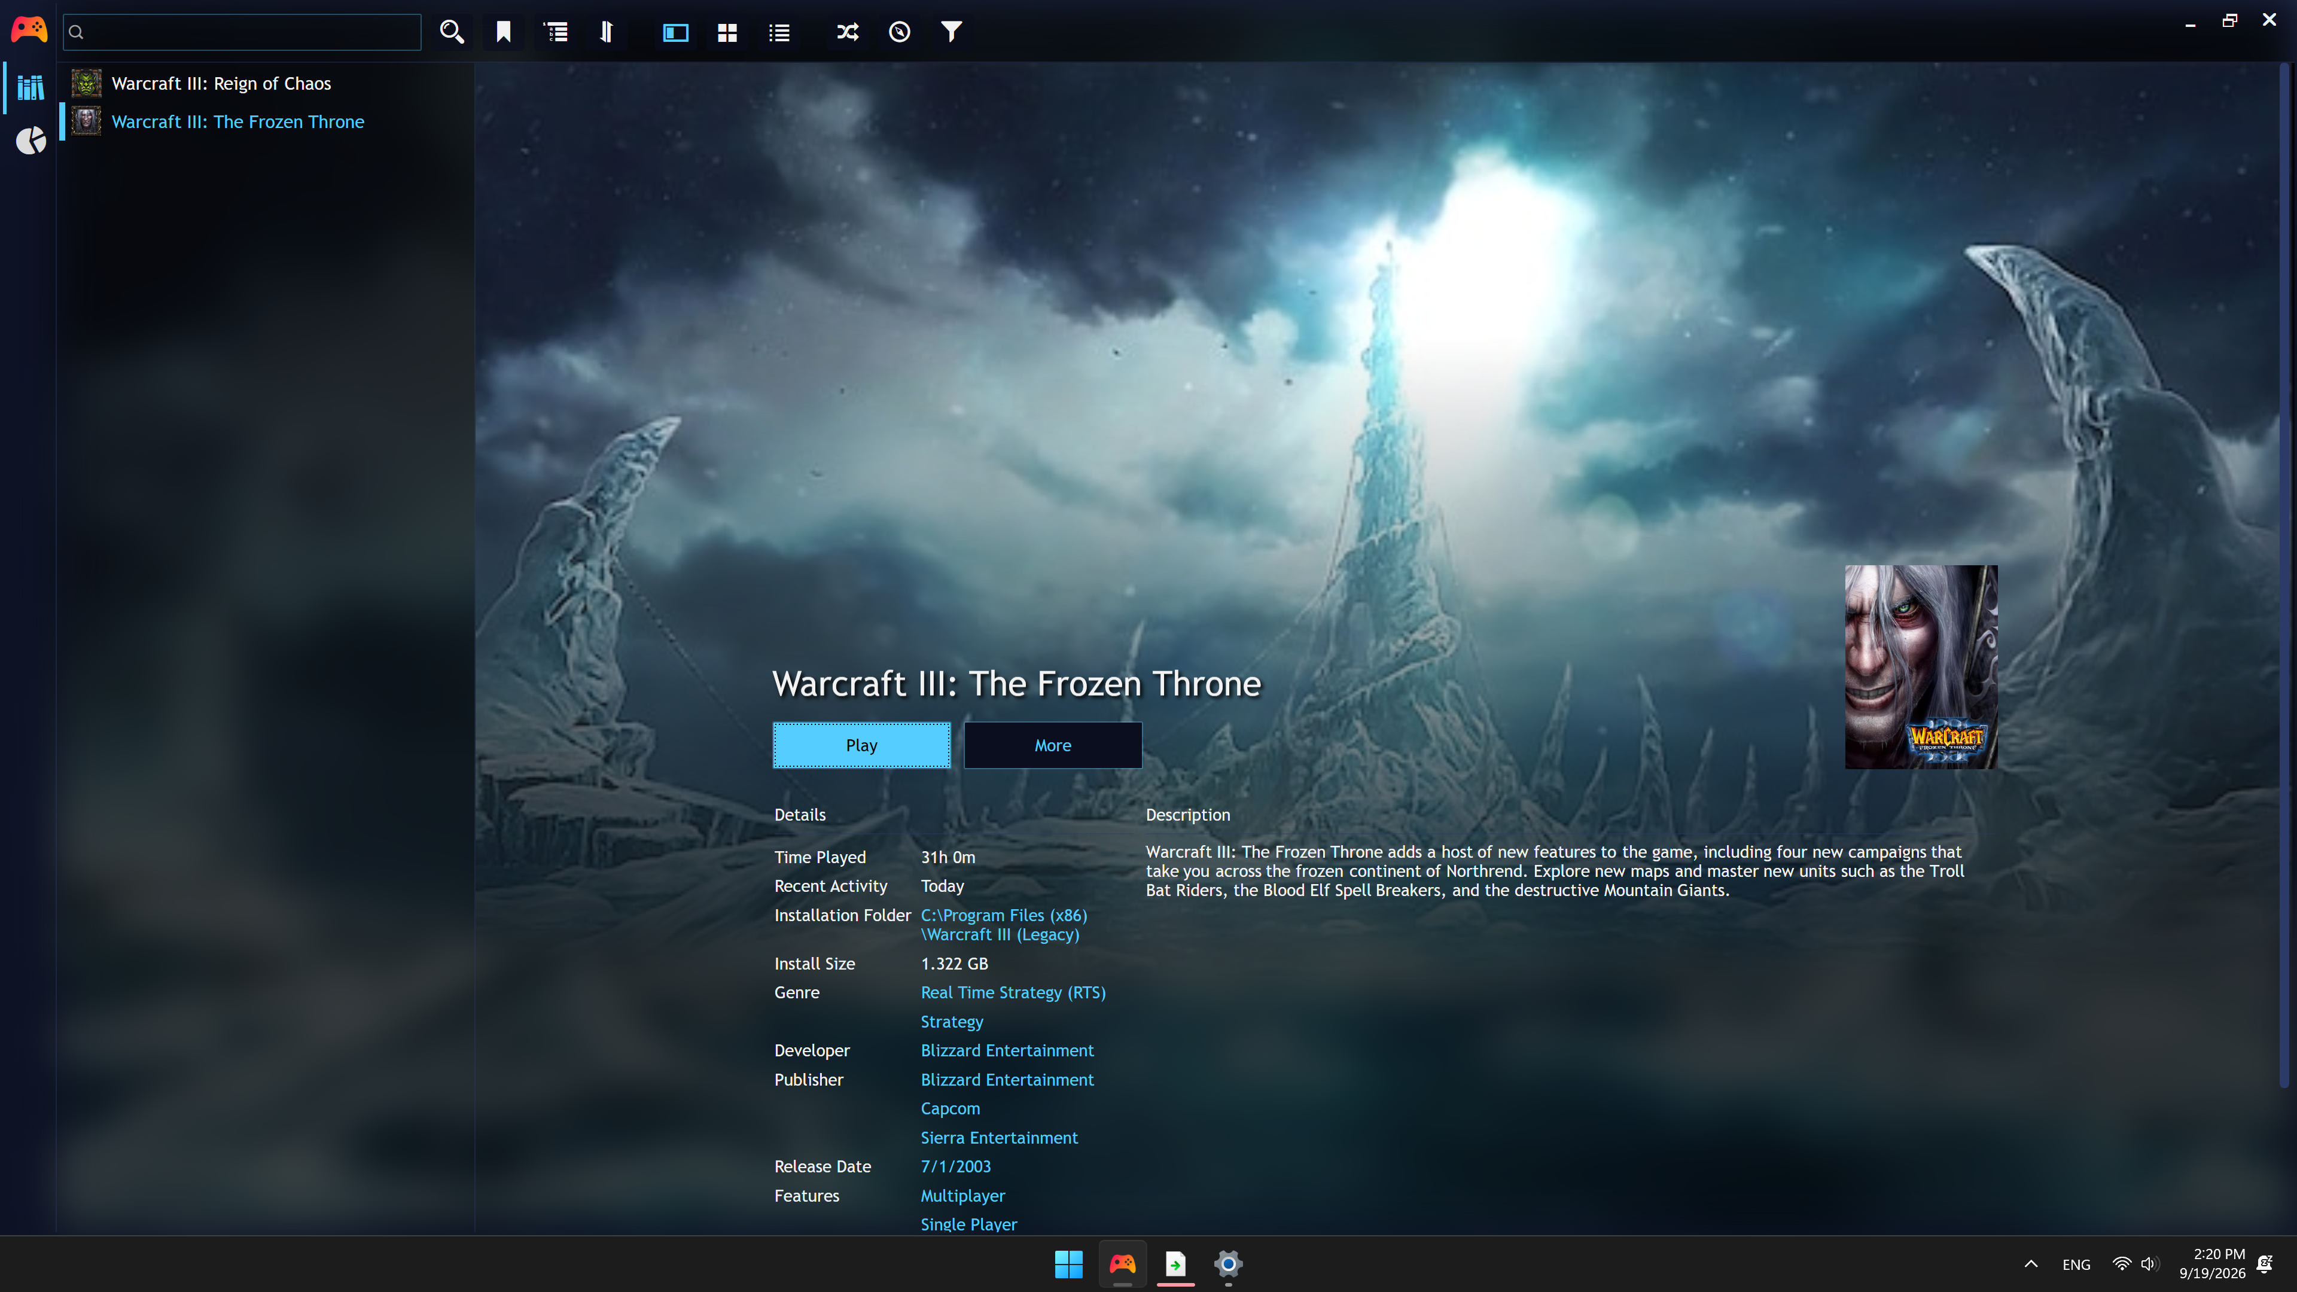2297x1292 pixels.
Task: Click the Reign of Chaos game icon
Action: (x=87, y=84)
